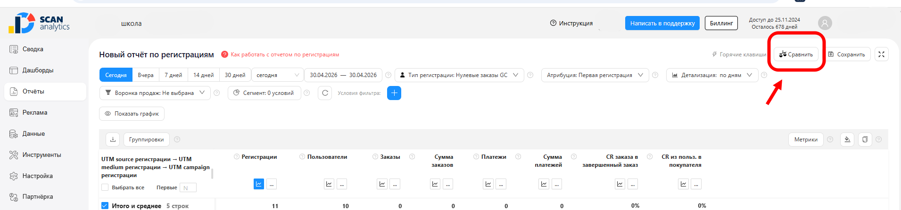Open Реклама sidebar item
This screenshot has width=901, height=210.
click(35, 113)
